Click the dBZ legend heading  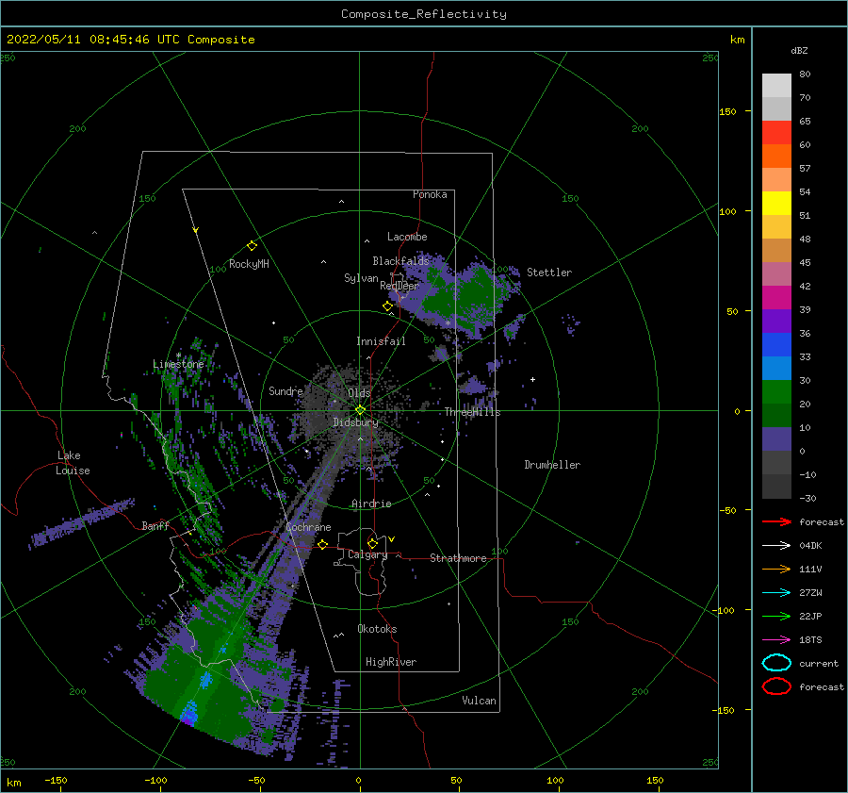tap(799, 50)
